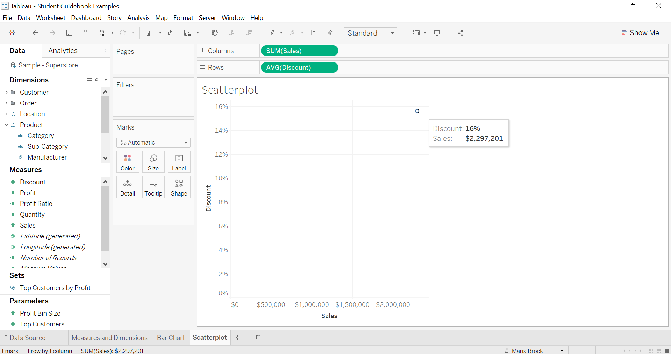
Task: Select Top Customers by Profit set
Action: coord(55,288)
